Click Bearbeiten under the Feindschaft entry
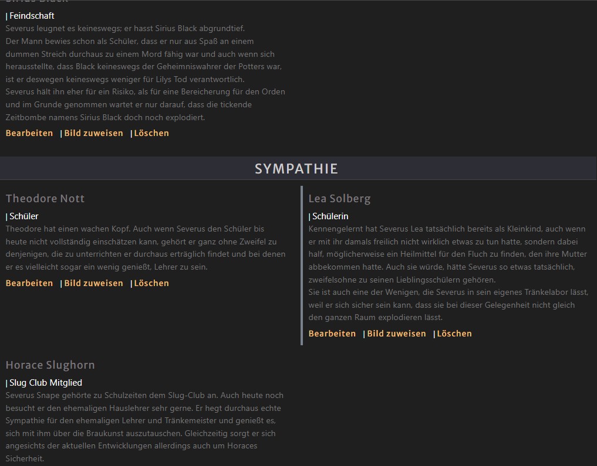Viewport: 597px width, 466px height. pyautogui.click(x=29, y=133)
